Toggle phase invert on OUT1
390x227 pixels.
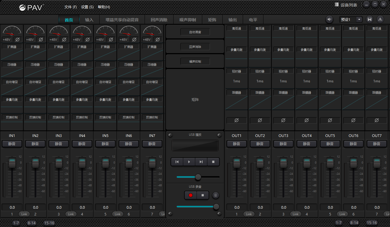237,120
